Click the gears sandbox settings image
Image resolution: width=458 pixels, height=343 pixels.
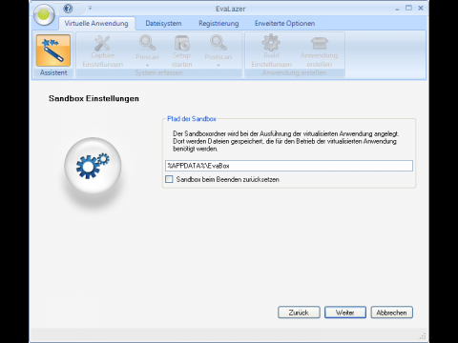tap(93, 166)
